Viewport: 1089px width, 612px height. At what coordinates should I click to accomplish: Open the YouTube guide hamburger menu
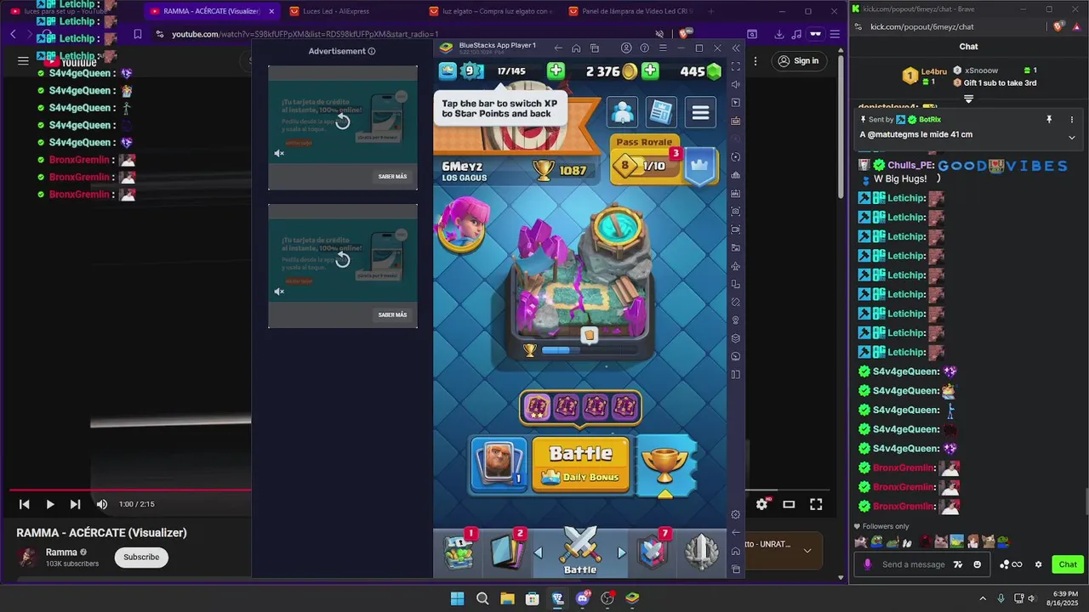pyautogui.click(x=23, y=60)
